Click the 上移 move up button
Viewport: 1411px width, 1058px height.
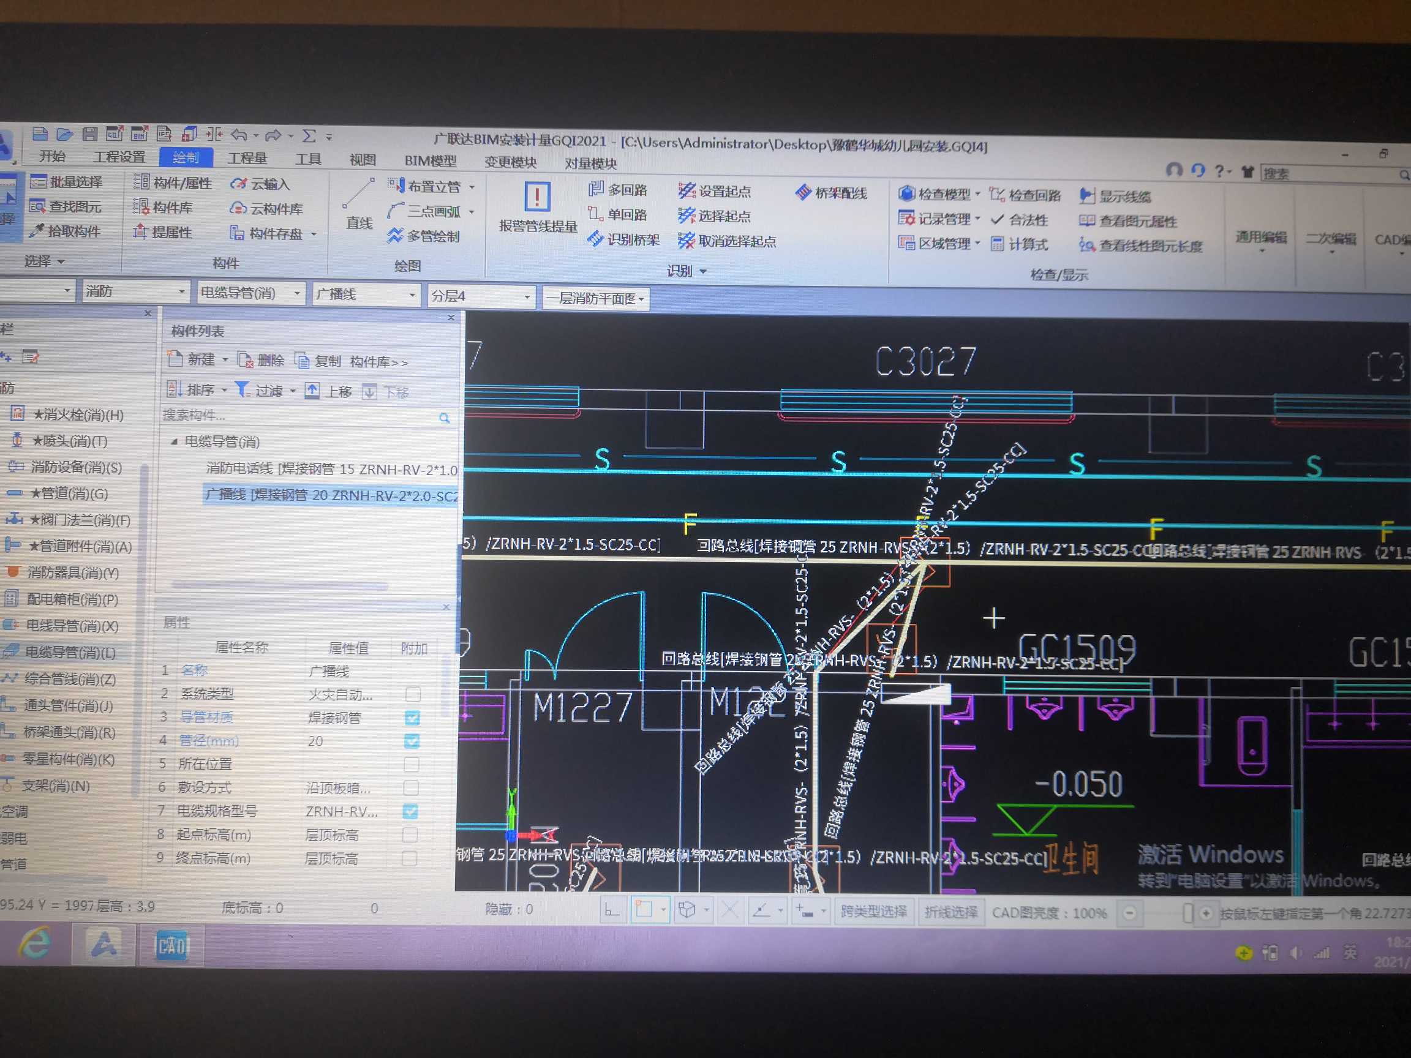(x=328, y=391)
